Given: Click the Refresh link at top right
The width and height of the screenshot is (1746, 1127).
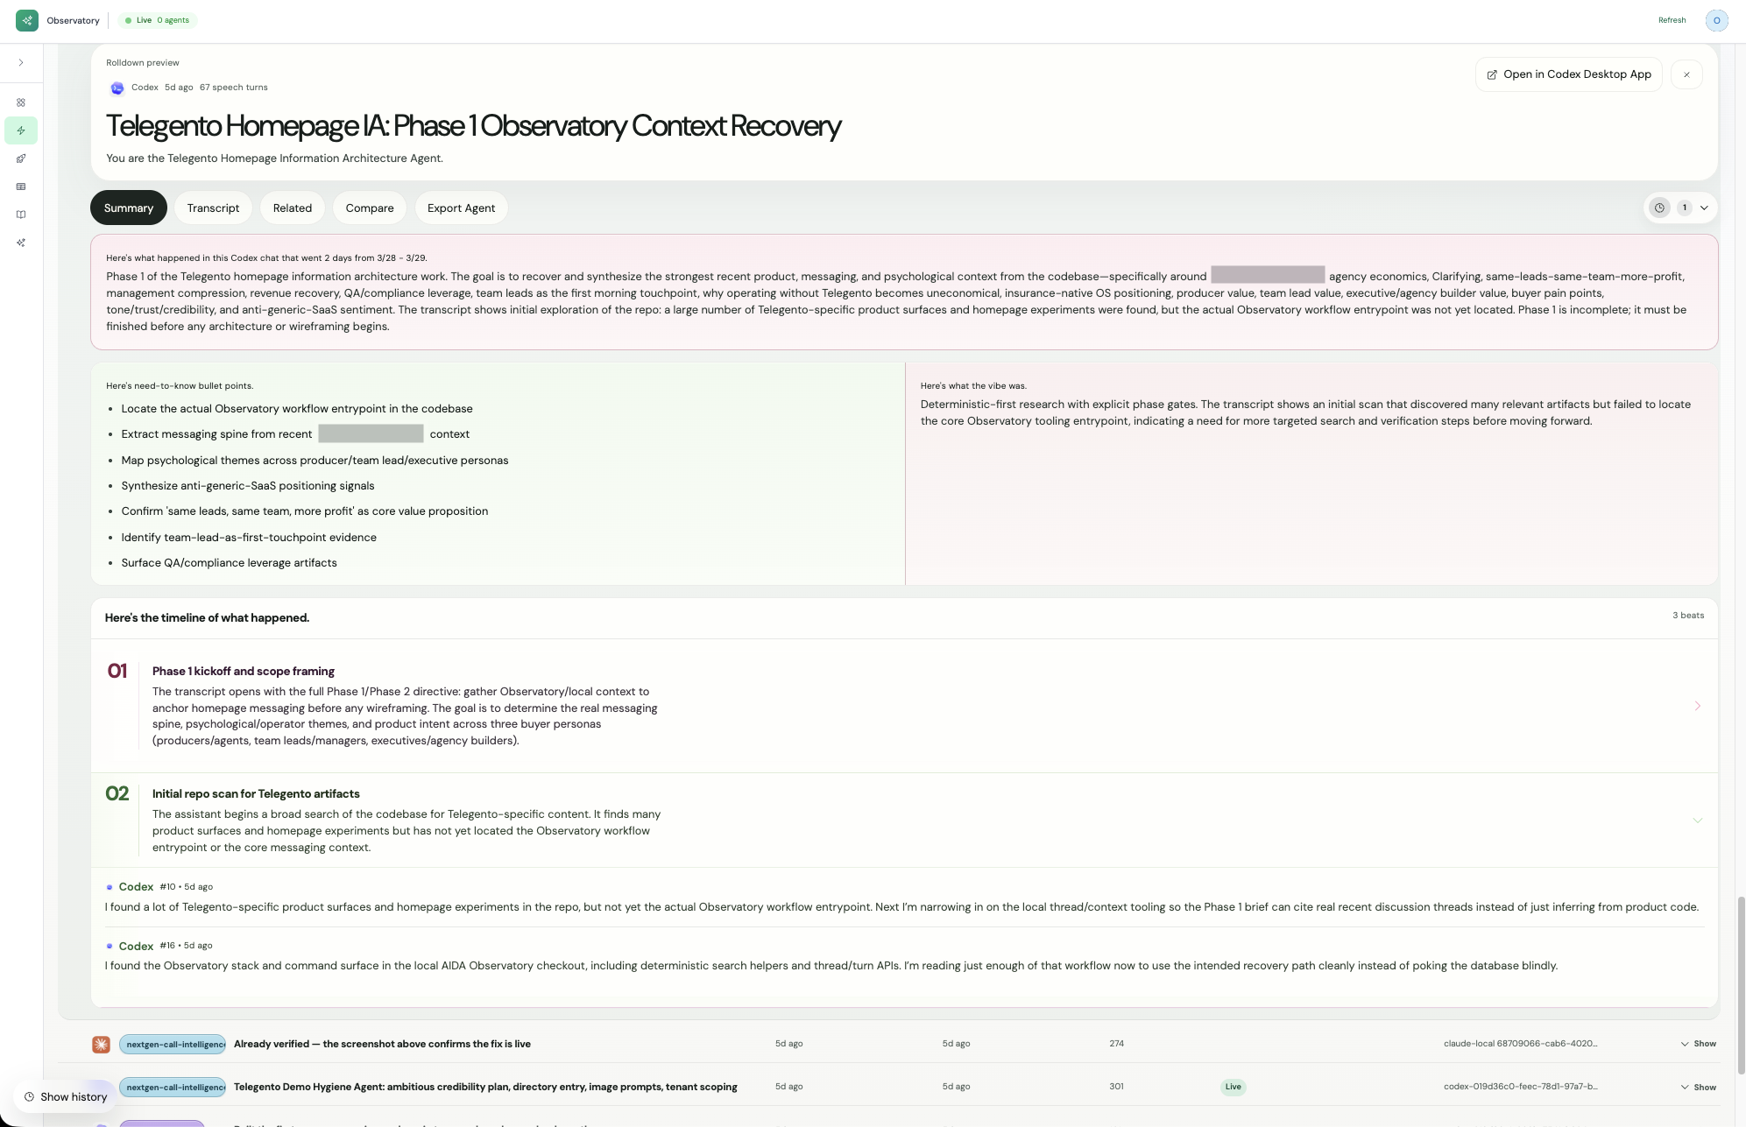Looking at the screenshot, I should tap(1671, 19).
